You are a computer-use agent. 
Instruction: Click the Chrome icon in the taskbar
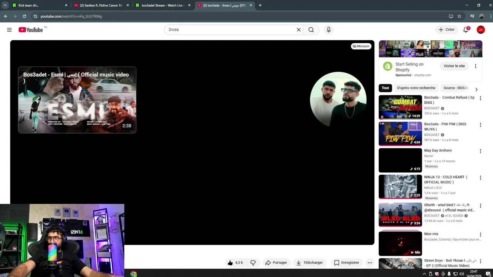pyautogui.click(x=134, y=274)
